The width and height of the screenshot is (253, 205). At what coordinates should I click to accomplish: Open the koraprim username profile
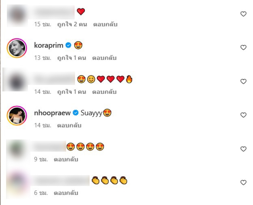49,45
